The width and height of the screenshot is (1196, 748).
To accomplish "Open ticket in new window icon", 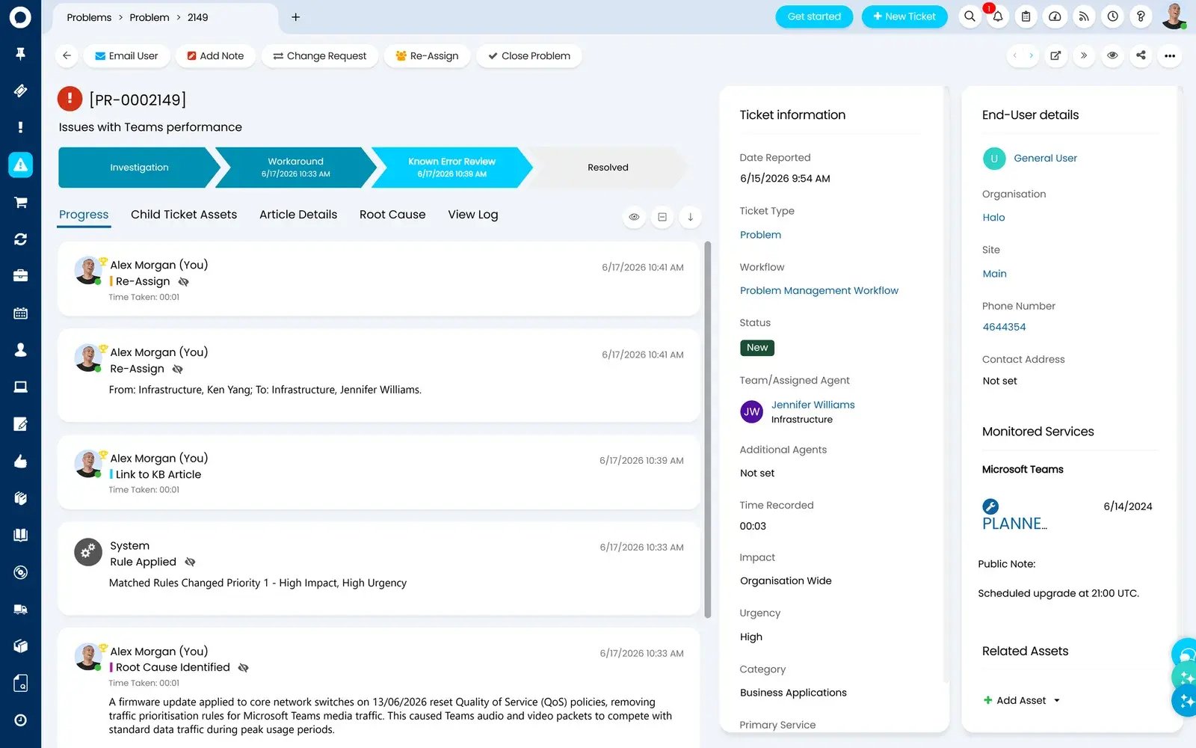I will pos(1055,55).
